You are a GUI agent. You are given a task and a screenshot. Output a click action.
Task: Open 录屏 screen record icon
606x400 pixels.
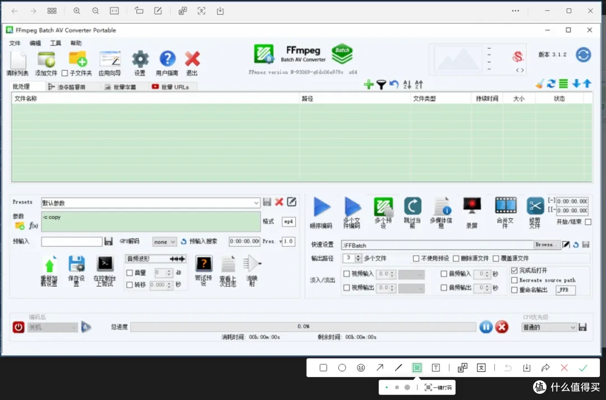click(472, 205)
